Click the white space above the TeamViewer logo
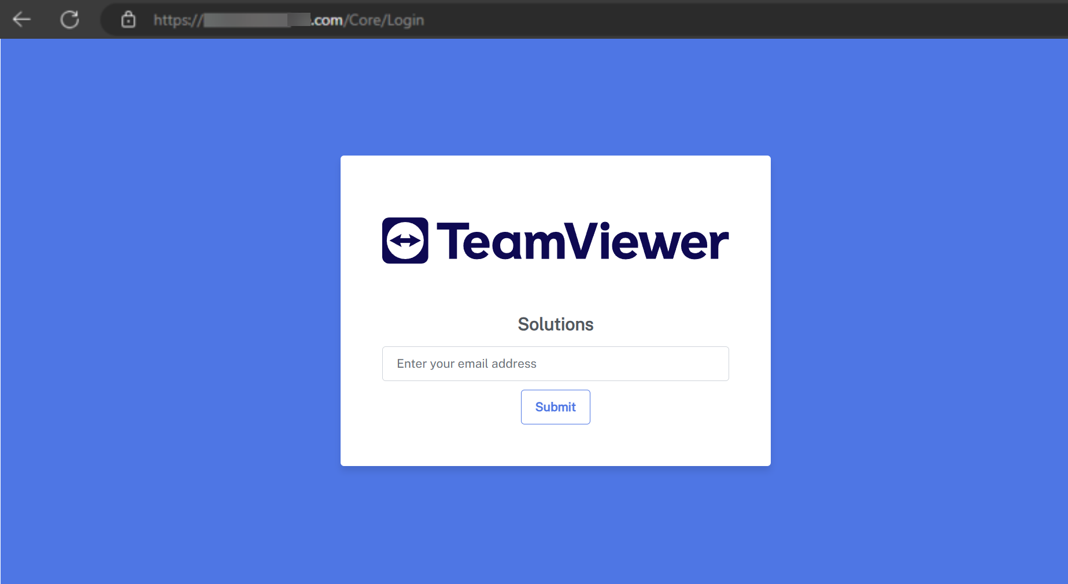This screenshot has height=584, width=1068. coord(555,185)
